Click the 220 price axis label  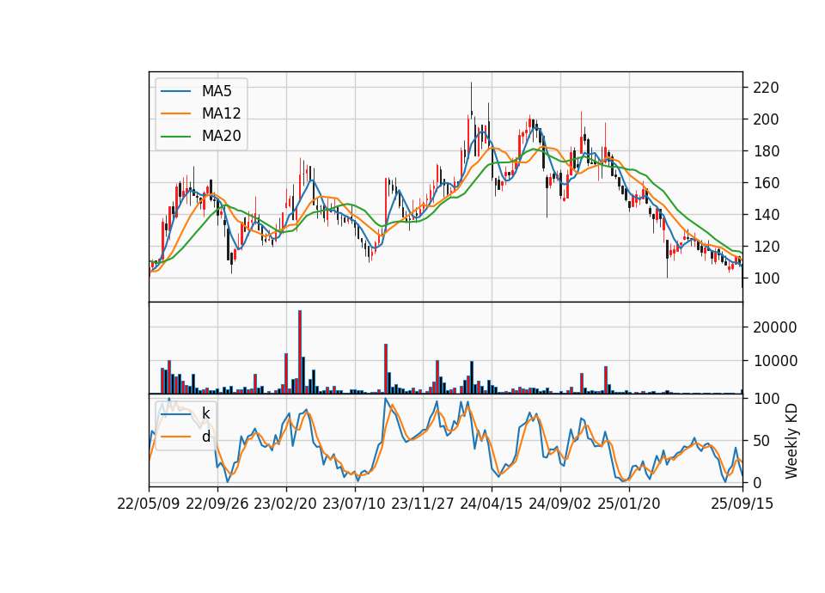[766, 88]
